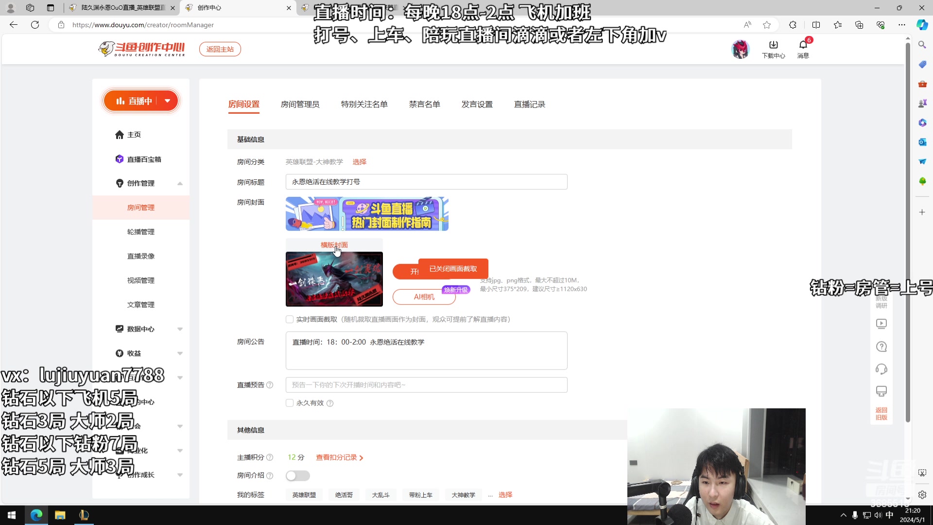The image size is (933, 525).
Task: Select the 房间设置 tab
Action: tap(243, 105)
